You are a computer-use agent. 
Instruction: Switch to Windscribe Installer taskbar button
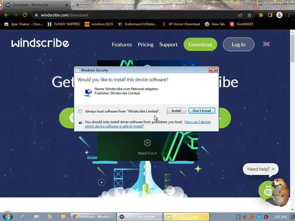pyautogui.click(x=140, y=217)
